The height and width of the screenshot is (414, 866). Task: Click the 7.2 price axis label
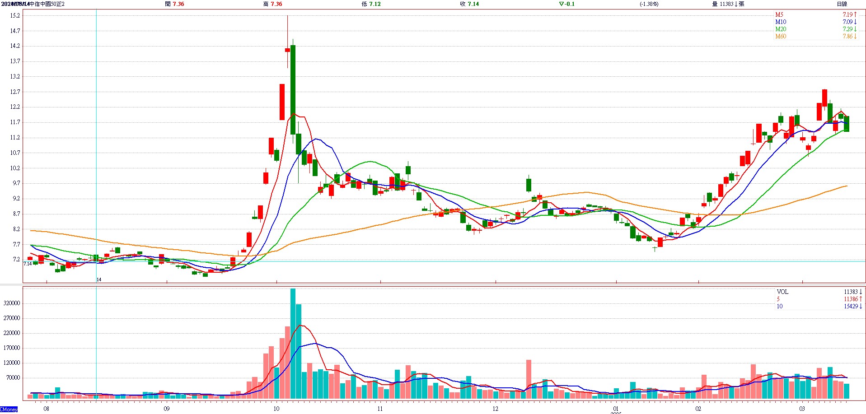(16, 260)
